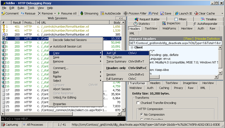Collapse the Client header group
The height and width of the screenshot is (128, 225).
tap(132, 47)
